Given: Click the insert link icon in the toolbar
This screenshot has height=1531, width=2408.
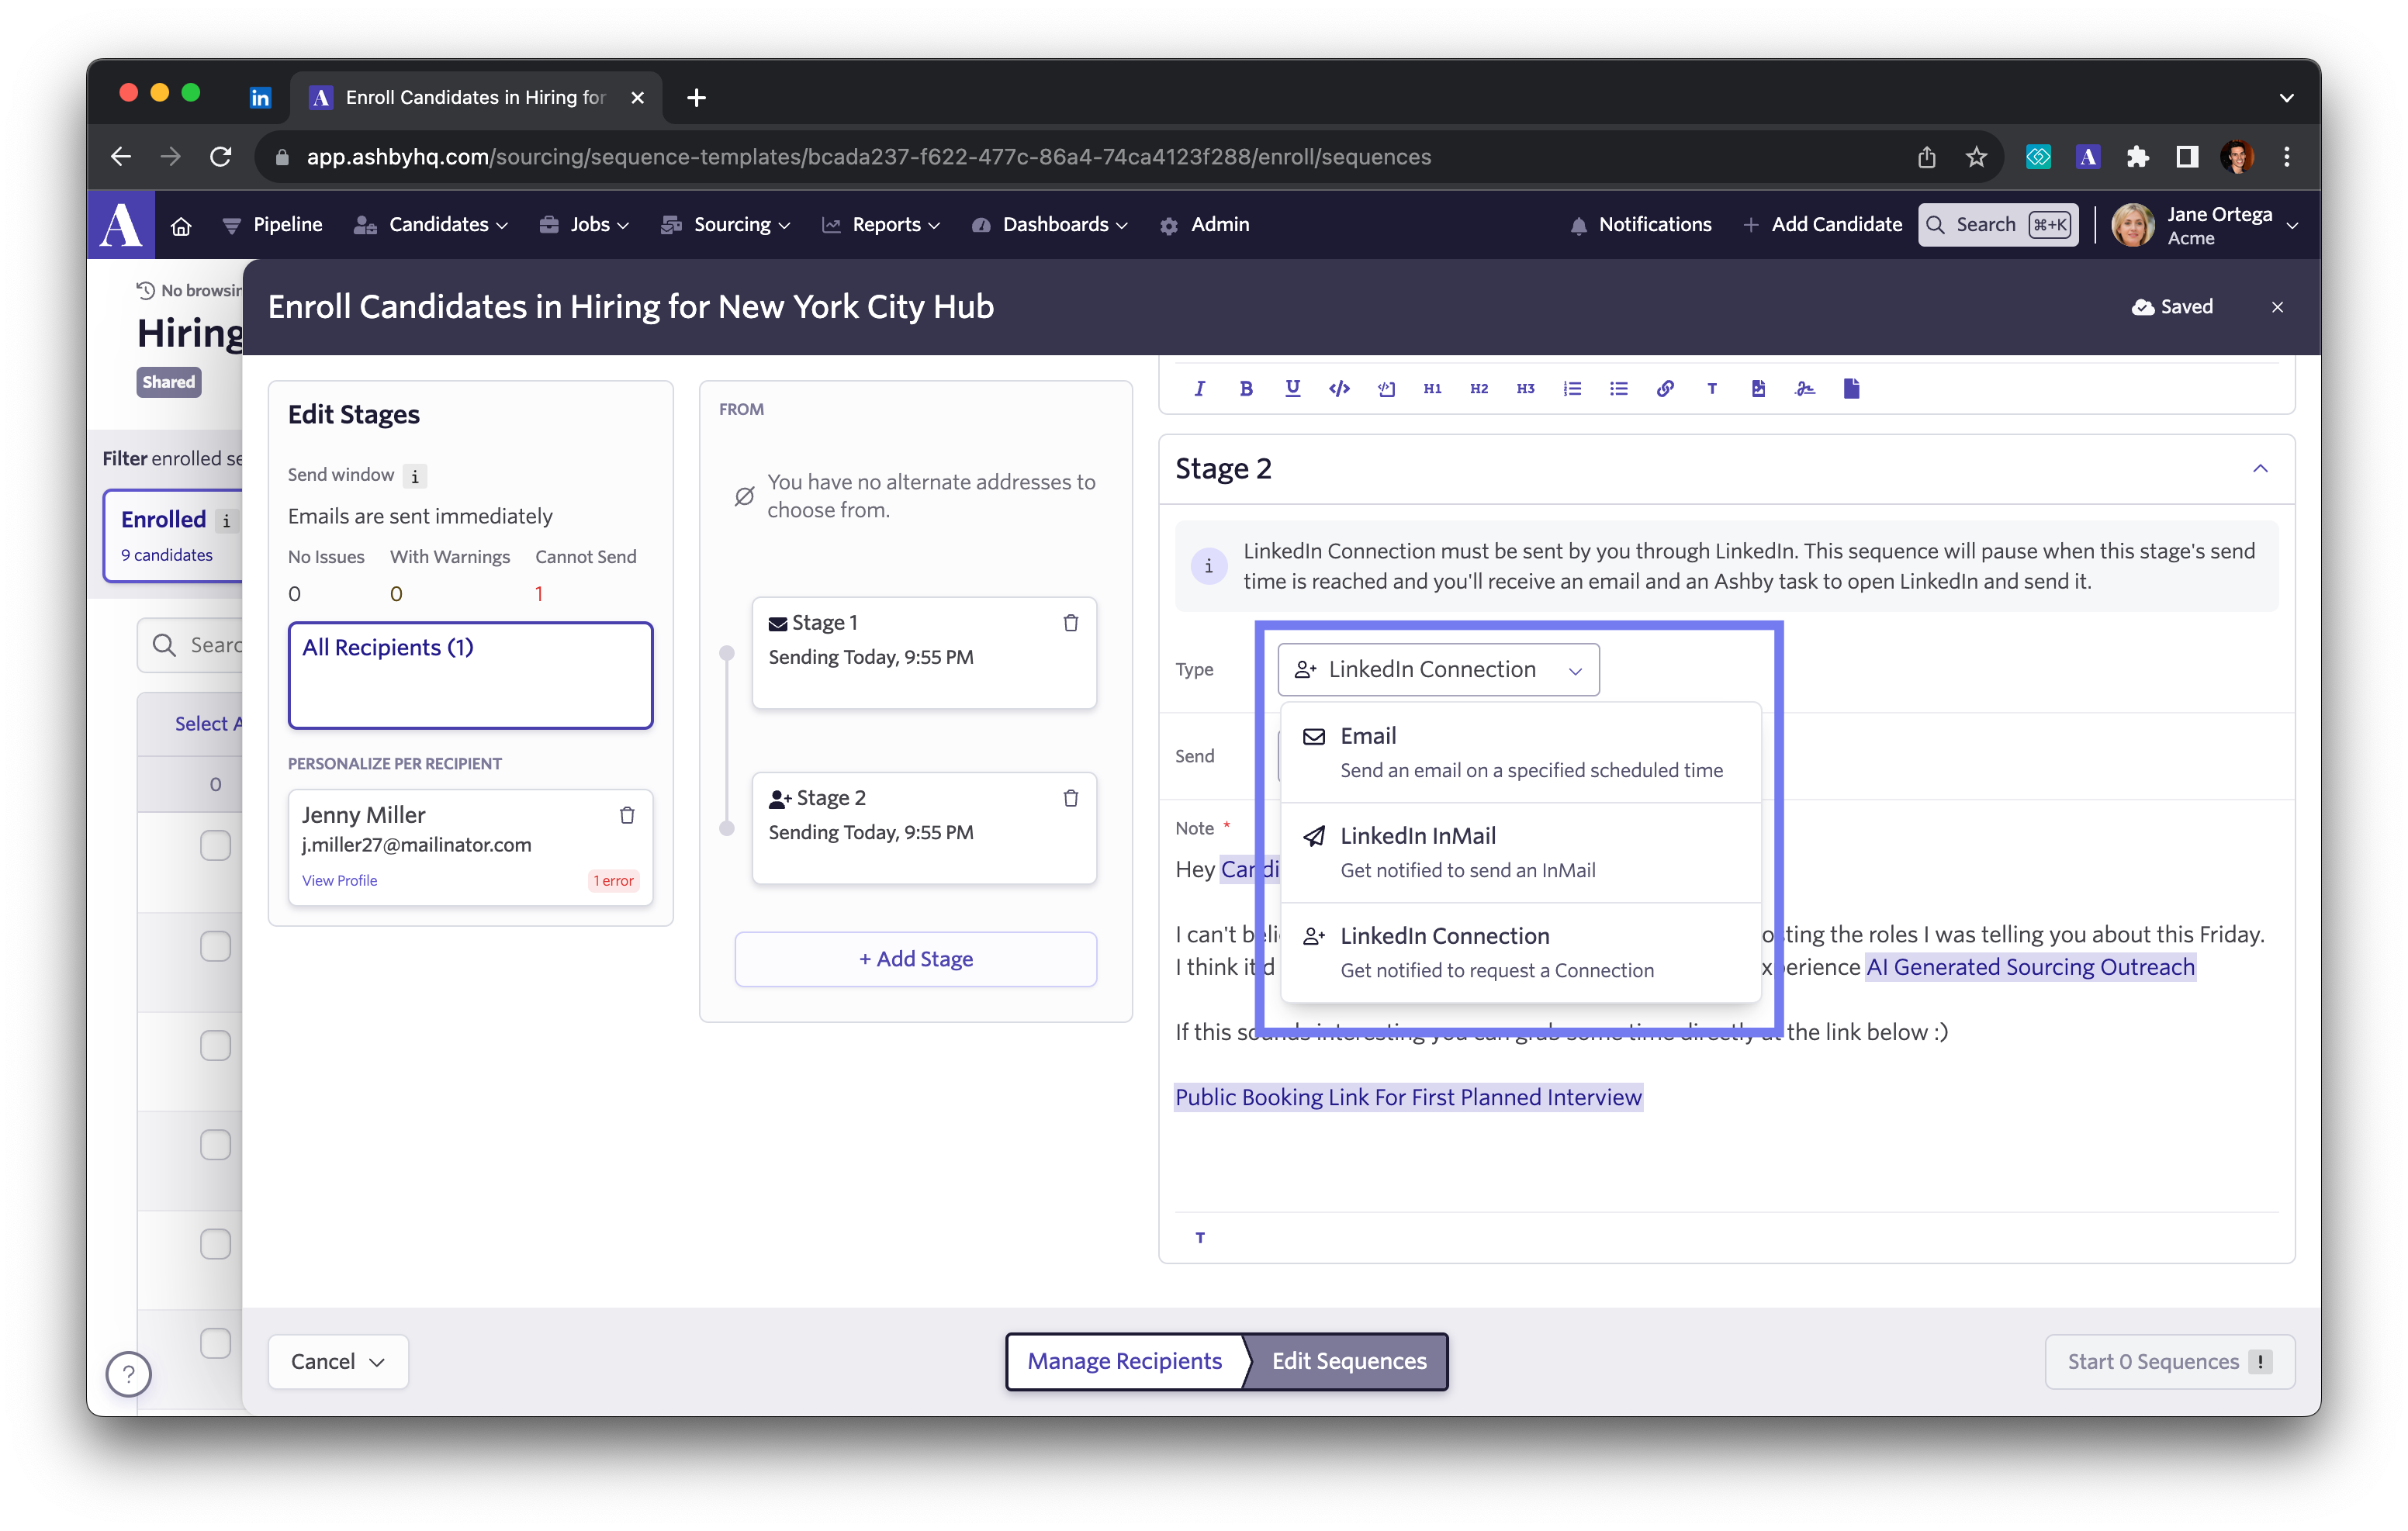Looking at the screenshot, I should [1665, 389].
